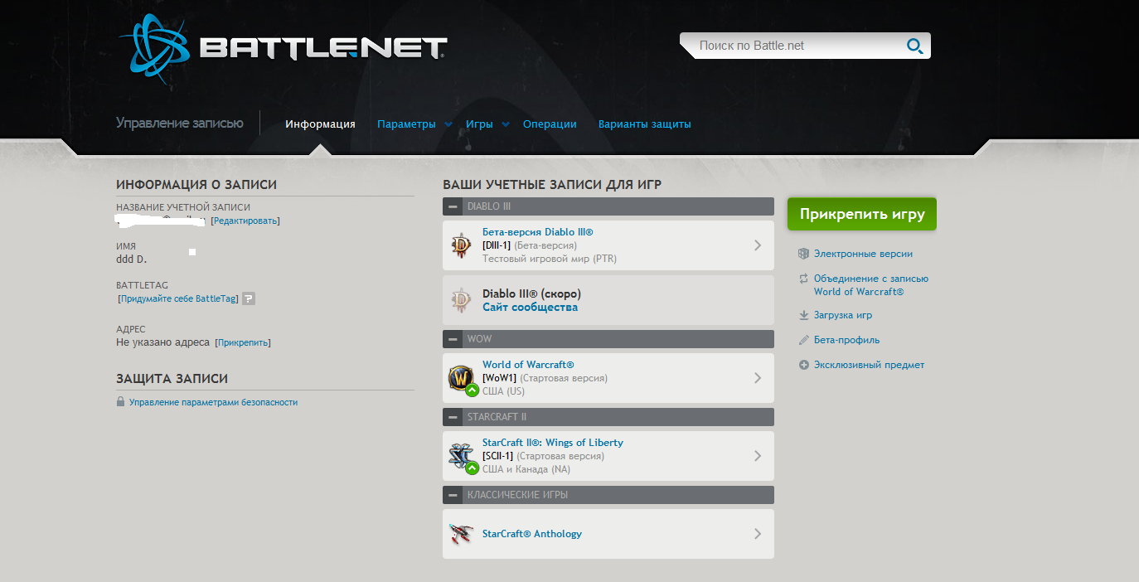Click the ЗАЩИТА ЗАПИСИ heading
The height and width of the screenshot is (582, 1139).
click(x=172, y=379)
